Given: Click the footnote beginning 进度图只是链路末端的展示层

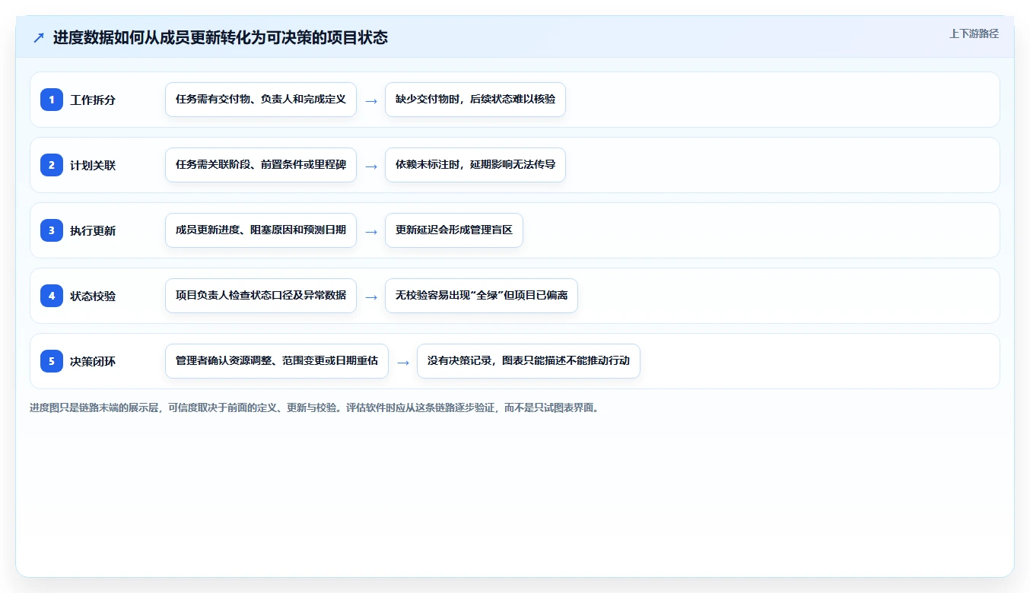Looking at the screenshot, I should point(314,407).
